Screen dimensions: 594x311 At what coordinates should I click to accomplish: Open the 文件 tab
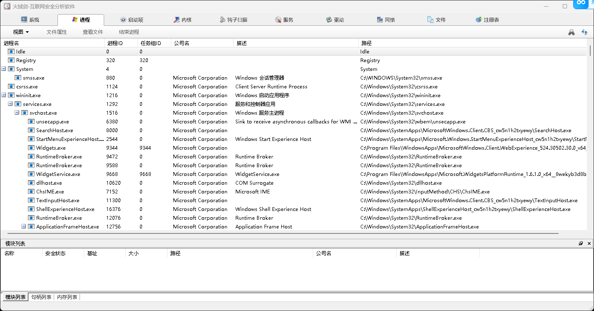coord(436,20)
